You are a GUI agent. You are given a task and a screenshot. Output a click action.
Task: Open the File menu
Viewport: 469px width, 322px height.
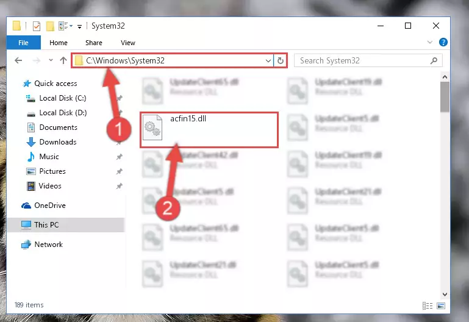tap(23, 43)
